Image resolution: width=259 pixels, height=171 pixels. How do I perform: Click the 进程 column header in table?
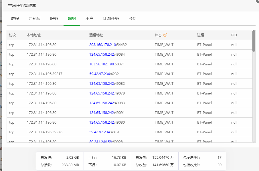coord(201,35)
